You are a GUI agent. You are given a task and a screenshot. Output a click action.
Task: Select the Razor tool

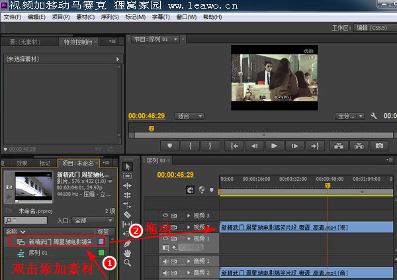tap(127, 214)
